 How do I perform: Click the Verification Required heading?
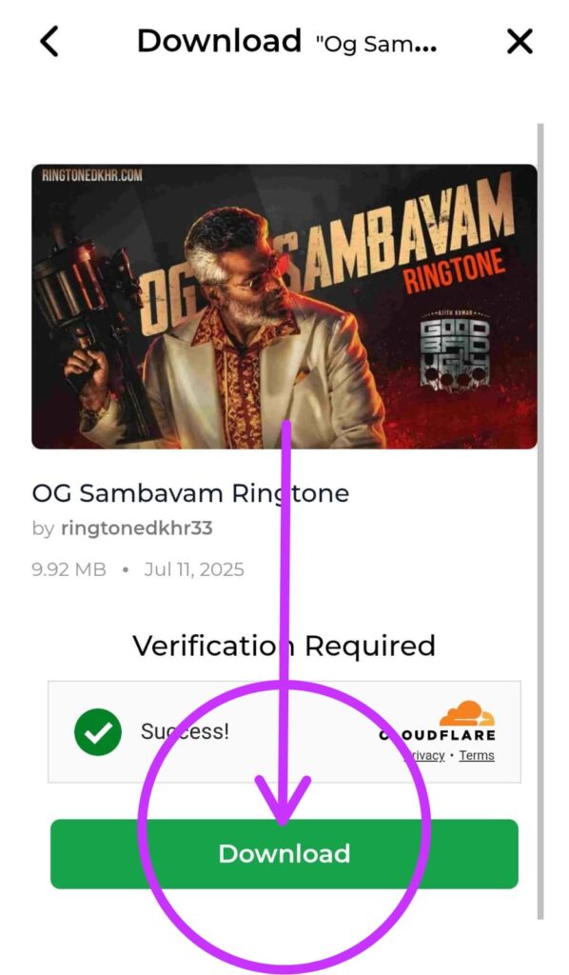(x=284, y=647)
